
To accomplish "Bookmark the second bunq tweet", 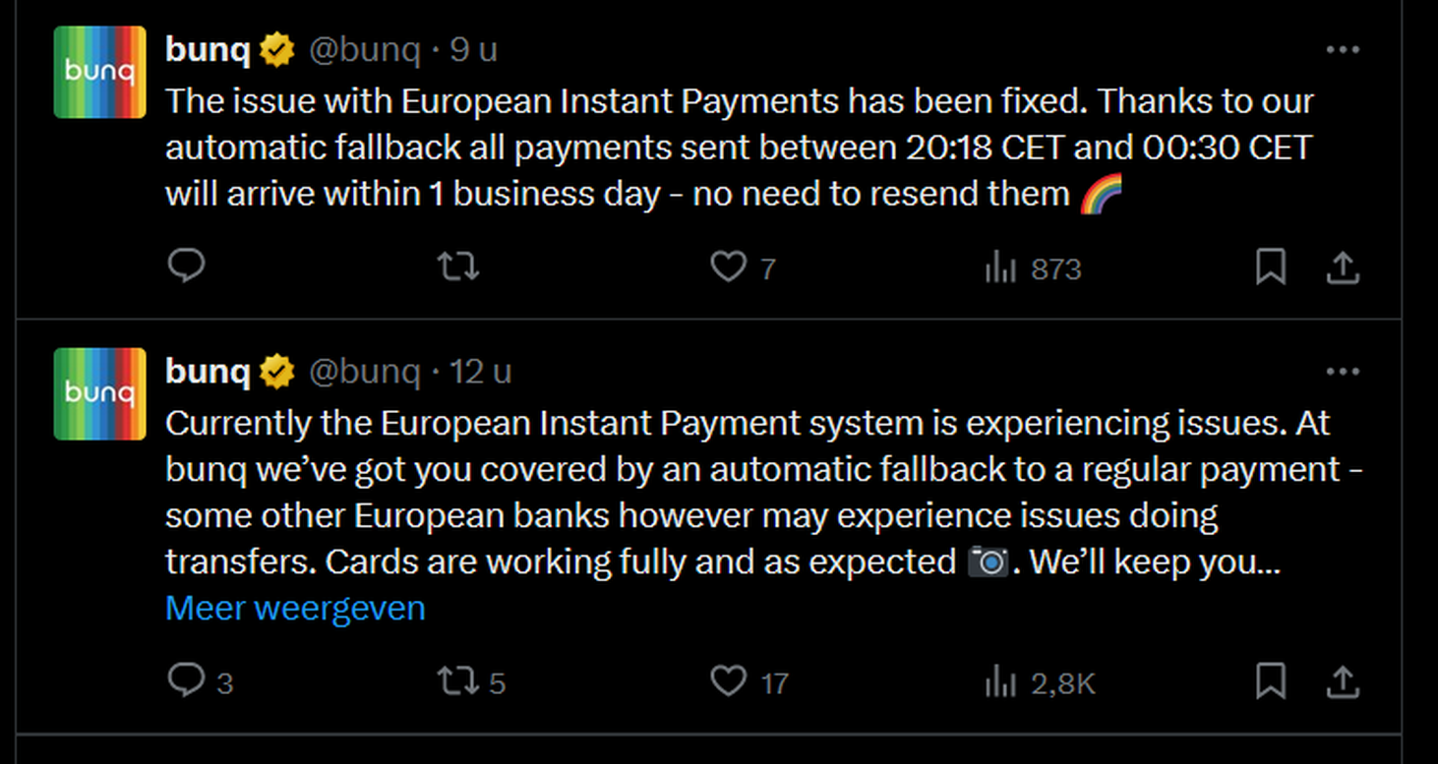I will click(1271, 681).
